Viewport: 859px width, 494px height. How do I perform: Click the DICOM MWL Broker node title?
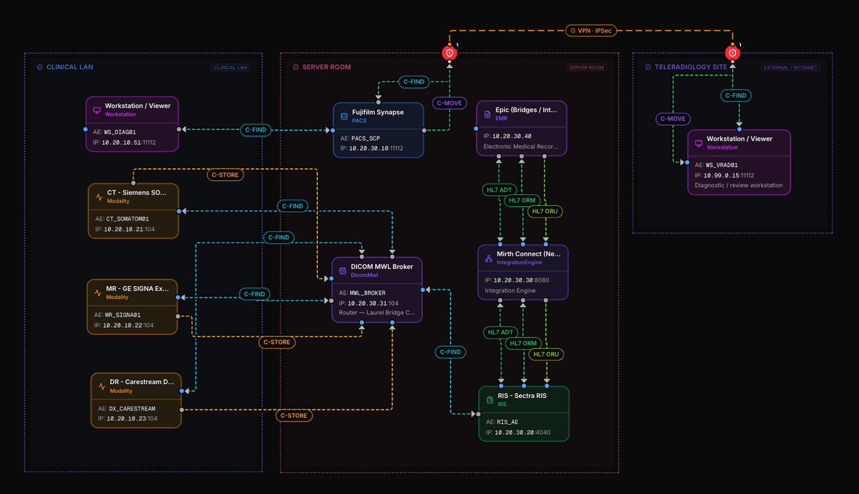tap(382, 267)
